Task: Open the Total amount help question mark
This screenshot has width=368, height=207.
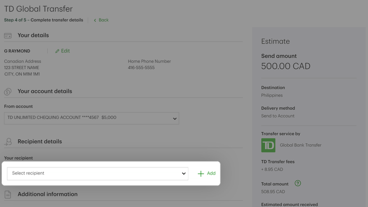Action: coord(298,183)
